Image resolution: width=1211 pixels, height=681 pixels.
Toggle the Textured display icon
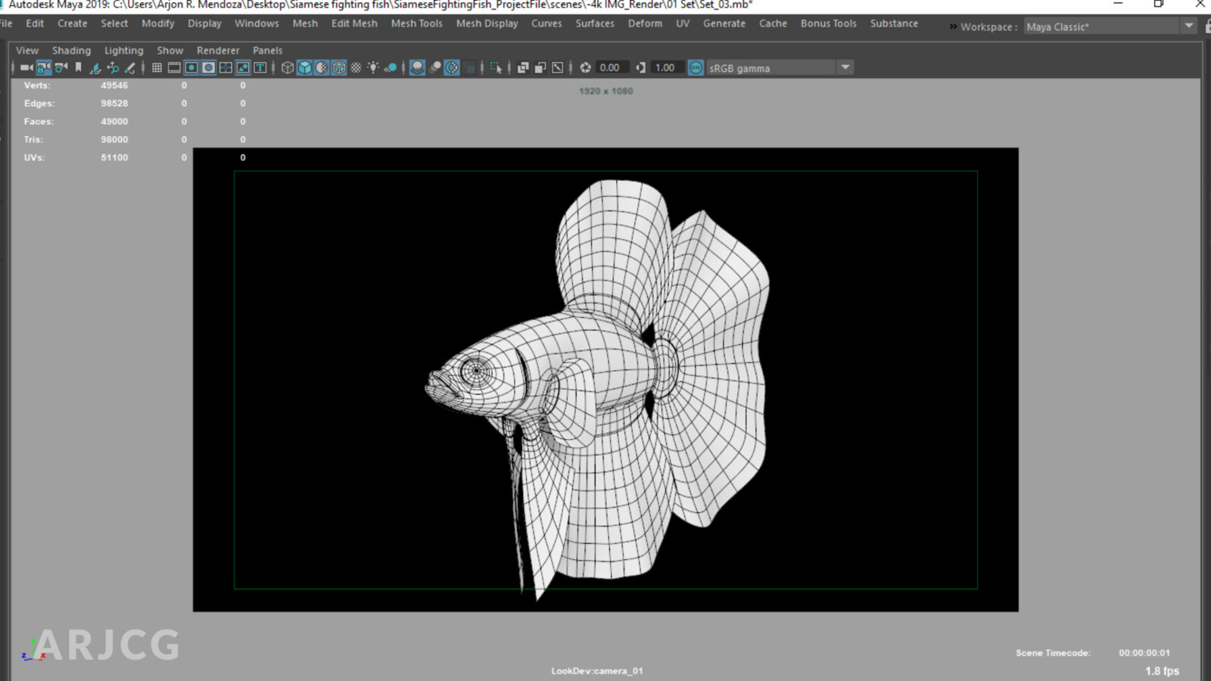(x=356, y=67)
